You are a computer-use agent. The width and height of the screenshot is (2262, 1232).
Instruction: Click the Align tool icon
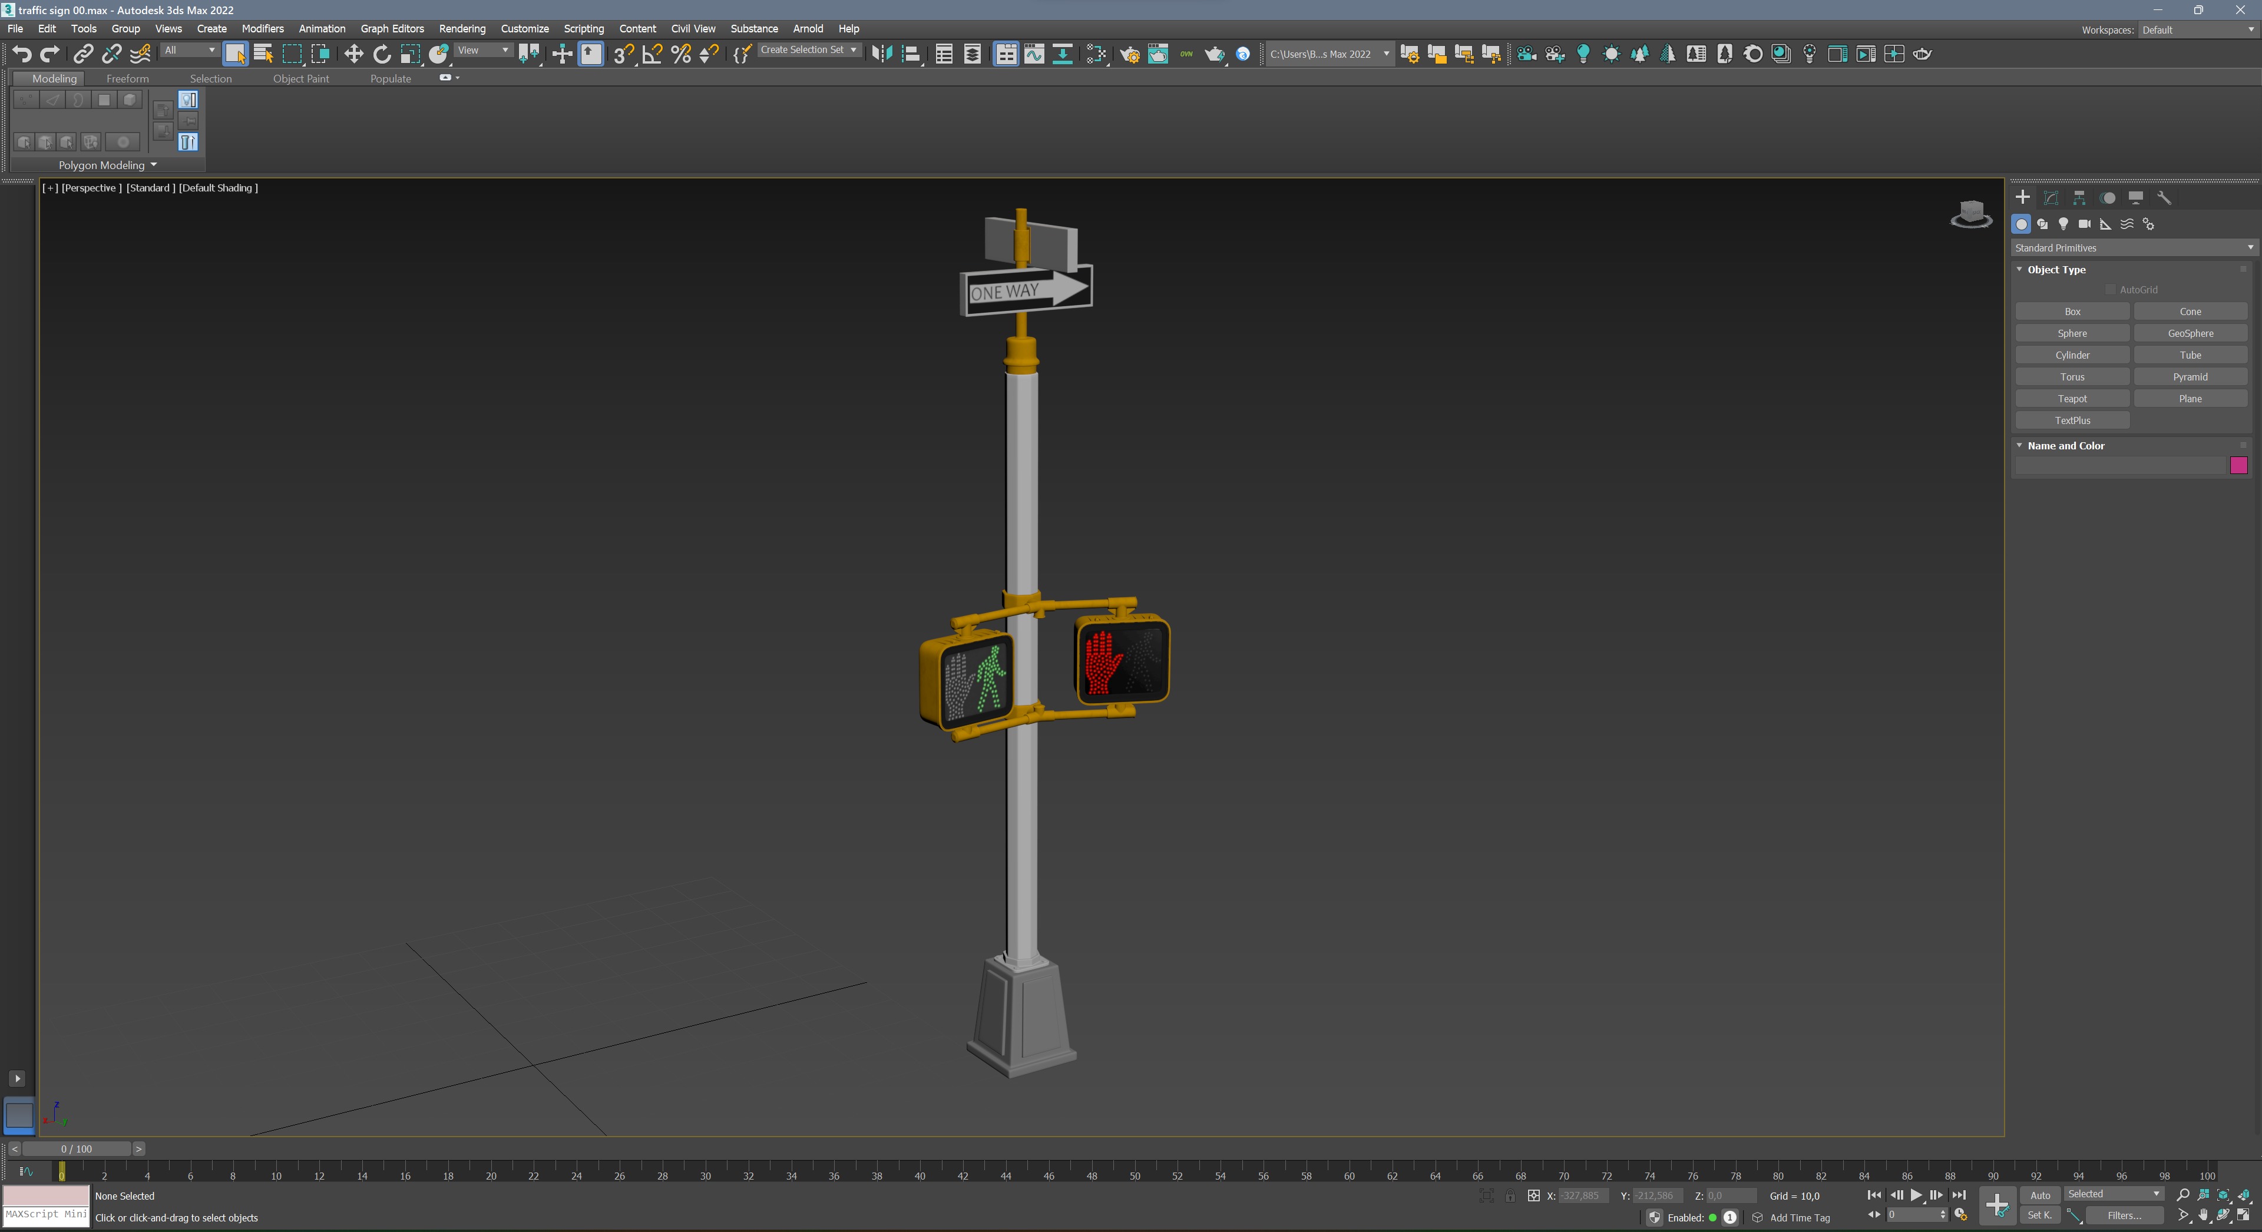[x=911, y=54]
